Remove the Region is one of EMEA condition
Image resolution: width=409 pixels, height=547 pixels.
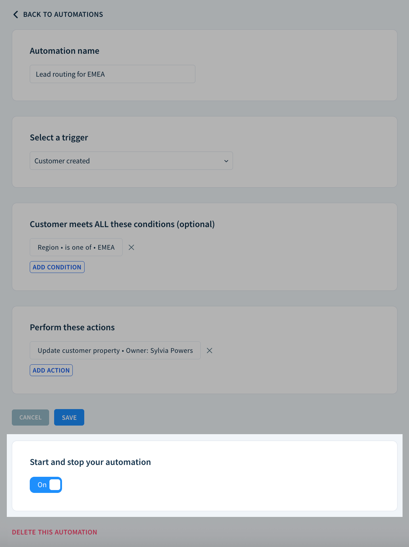(x=131, y=247)
